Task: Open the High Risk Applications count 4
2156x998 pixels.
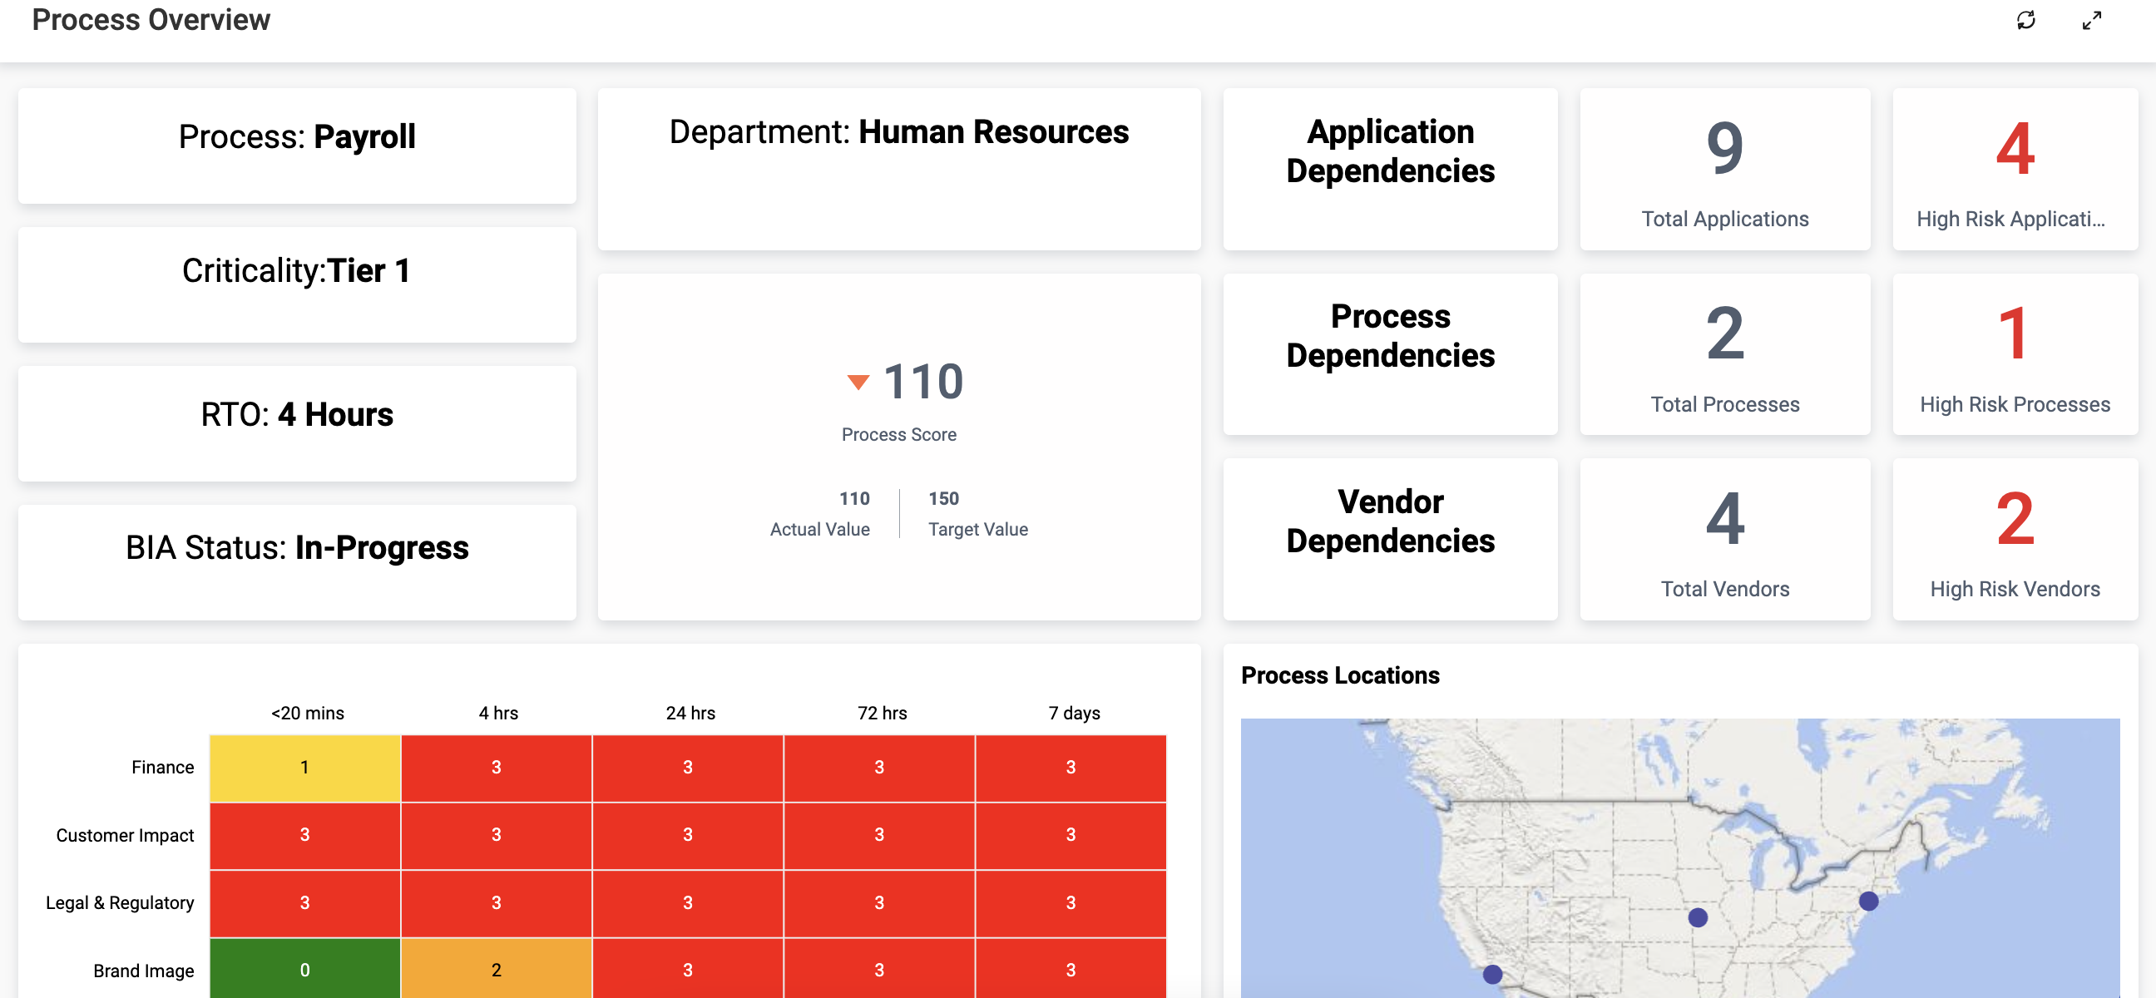Action: coord(2015,149)
